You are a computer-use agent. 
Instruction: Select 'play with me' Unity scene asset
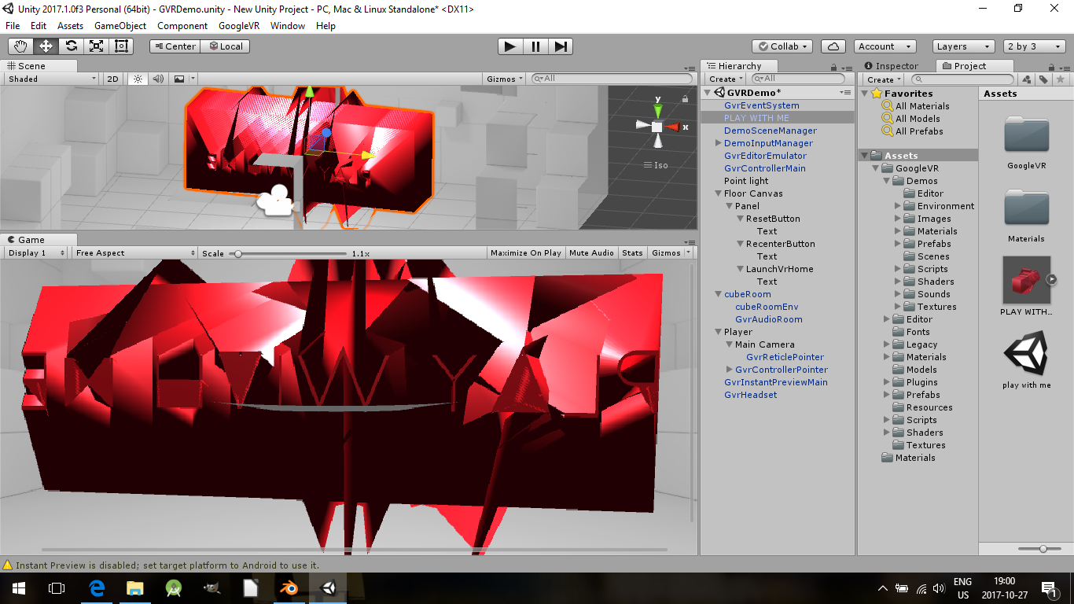pos(1027,353)
